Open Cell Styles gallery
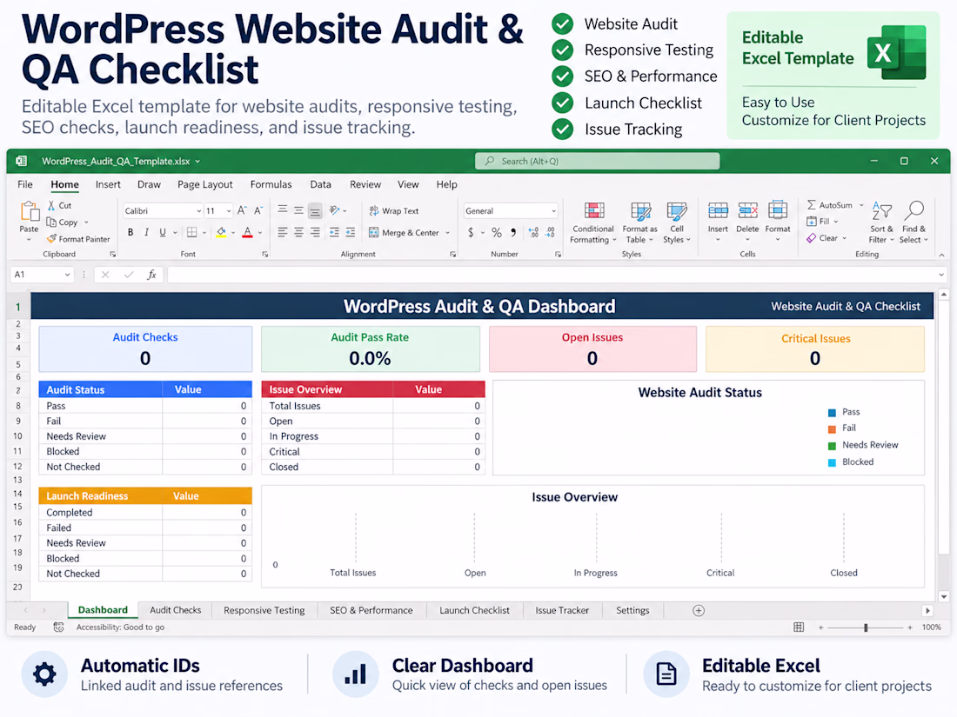This screenshot has height=717, width=957. pos(677,223)
